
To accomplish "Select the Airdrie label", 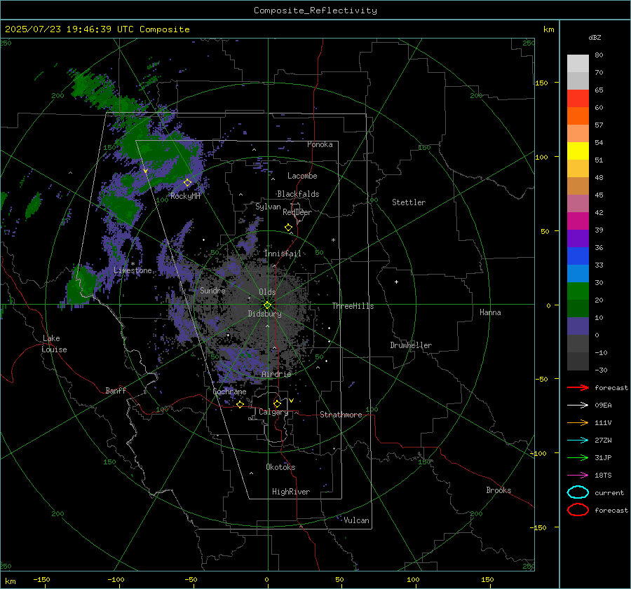I will click(276, 374).
